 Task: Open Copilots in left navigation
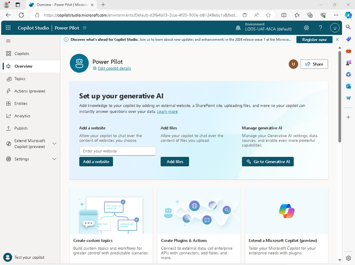tap(30, 54)
